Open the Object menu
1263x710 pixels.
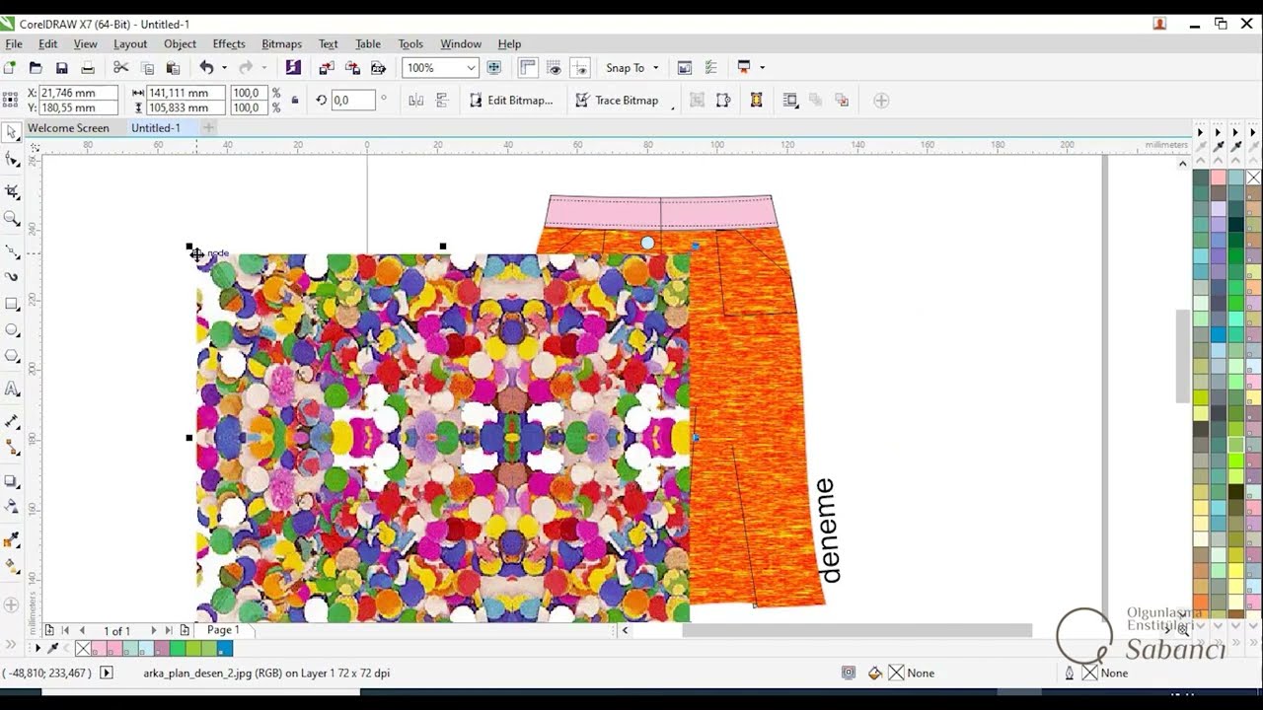coord(180,43)
